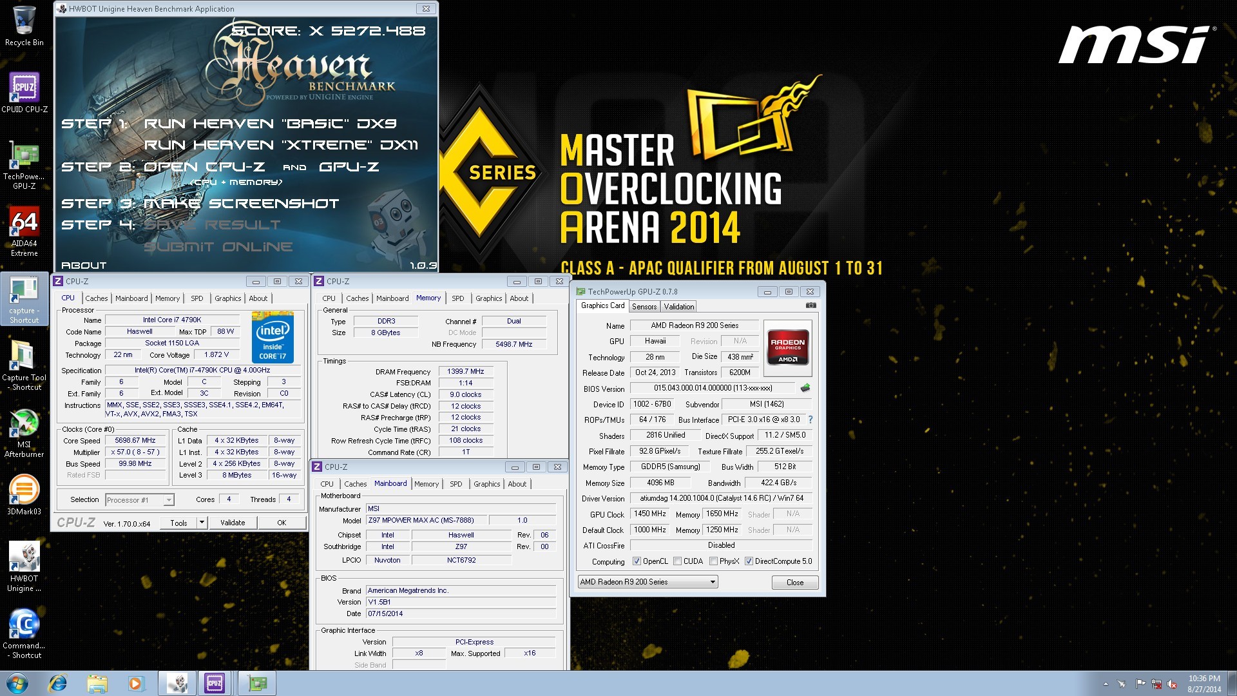
Task: Click the Radeon Graphics logo in GPU-Z
Action: (x=787, y=348)
